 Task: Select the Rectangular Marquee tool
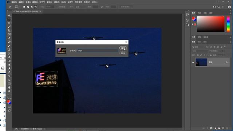coord(9,19)
